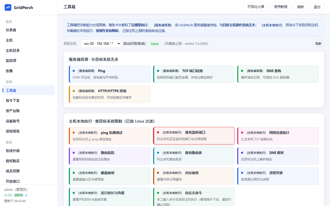Open the 服务端探测 Ping card
This screenshot has height=206, width=330.
click(110, 74)
